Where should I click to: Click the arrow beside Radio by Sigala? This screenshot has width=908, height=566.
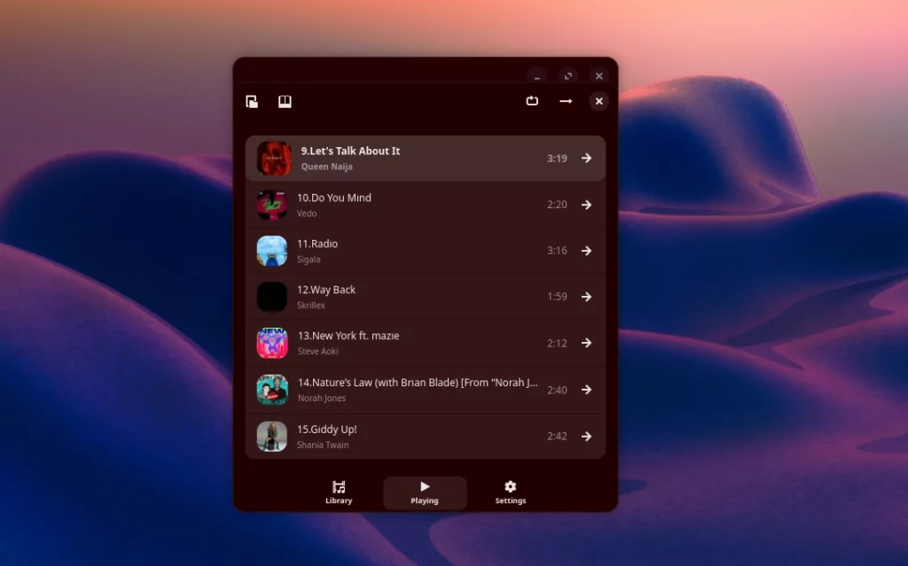click(586, 251)
